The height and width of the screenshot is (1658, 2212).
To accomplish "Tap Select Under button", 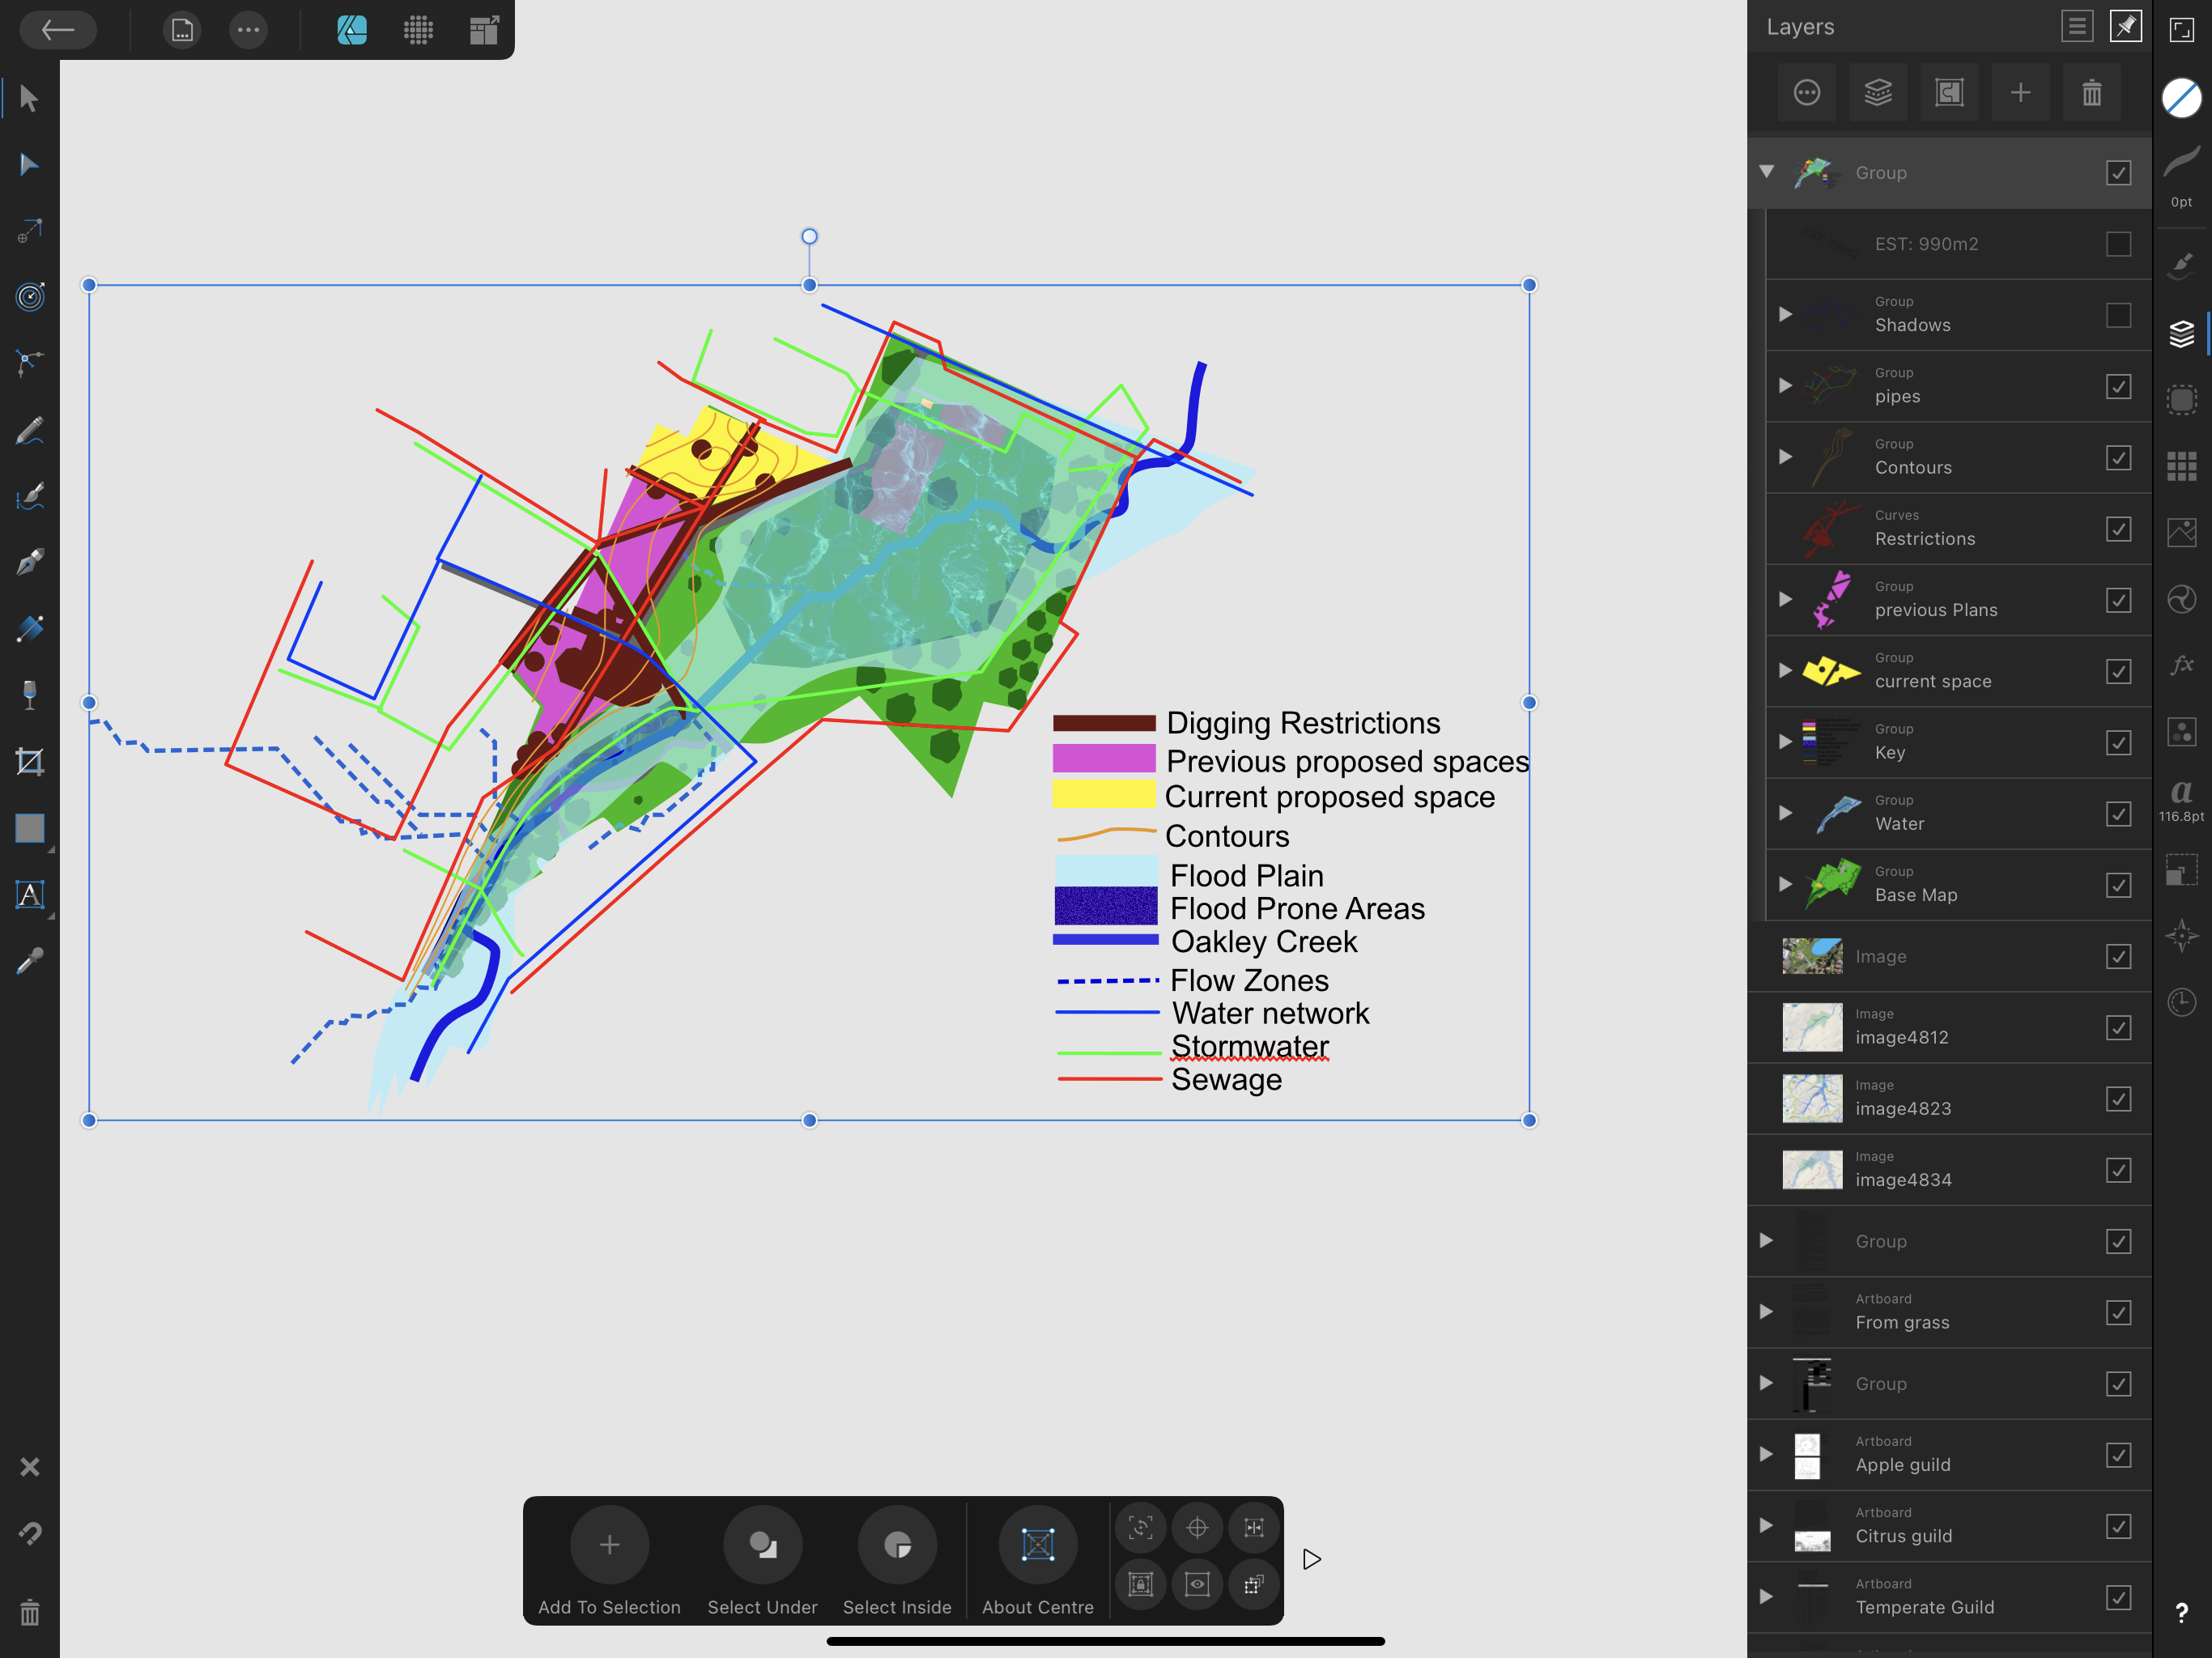I will click(x=762, y=1545).
